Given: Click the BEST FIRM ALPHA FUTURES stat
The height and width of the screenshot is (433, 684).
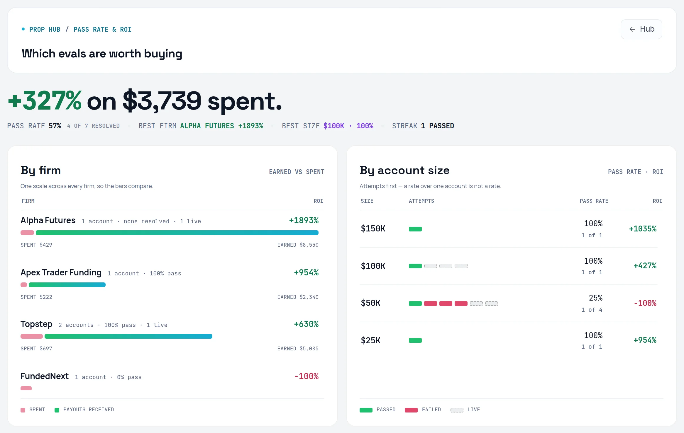Looking at the screenshot, I should [201, 126].
